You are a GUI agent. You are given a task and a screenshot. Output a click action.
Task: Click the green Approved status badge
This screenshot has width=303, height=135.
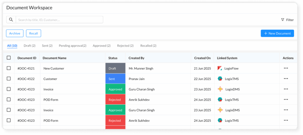coord(115,89)
